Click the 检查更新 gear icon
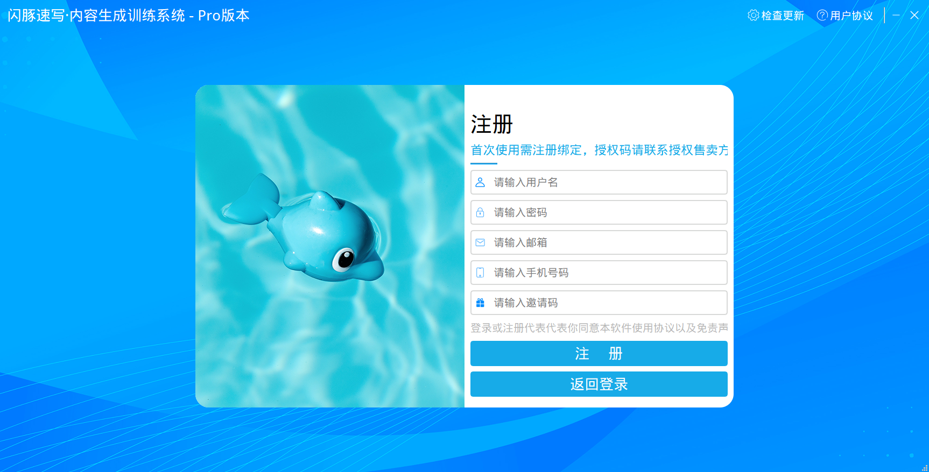The width and height of the screenshot is (929, 472). click(x=754, y=15)
